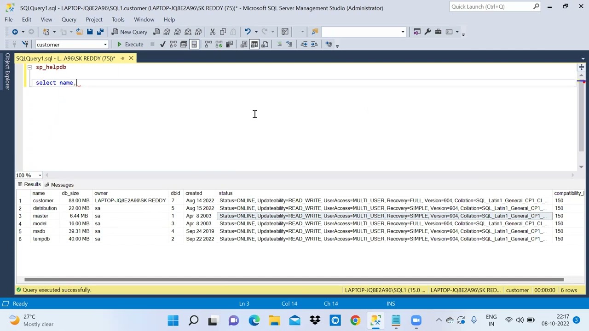Image resolution: width=589 pixels, height=331 pixels.
Task: Click the db_size column header
Action: click(70, 193)
